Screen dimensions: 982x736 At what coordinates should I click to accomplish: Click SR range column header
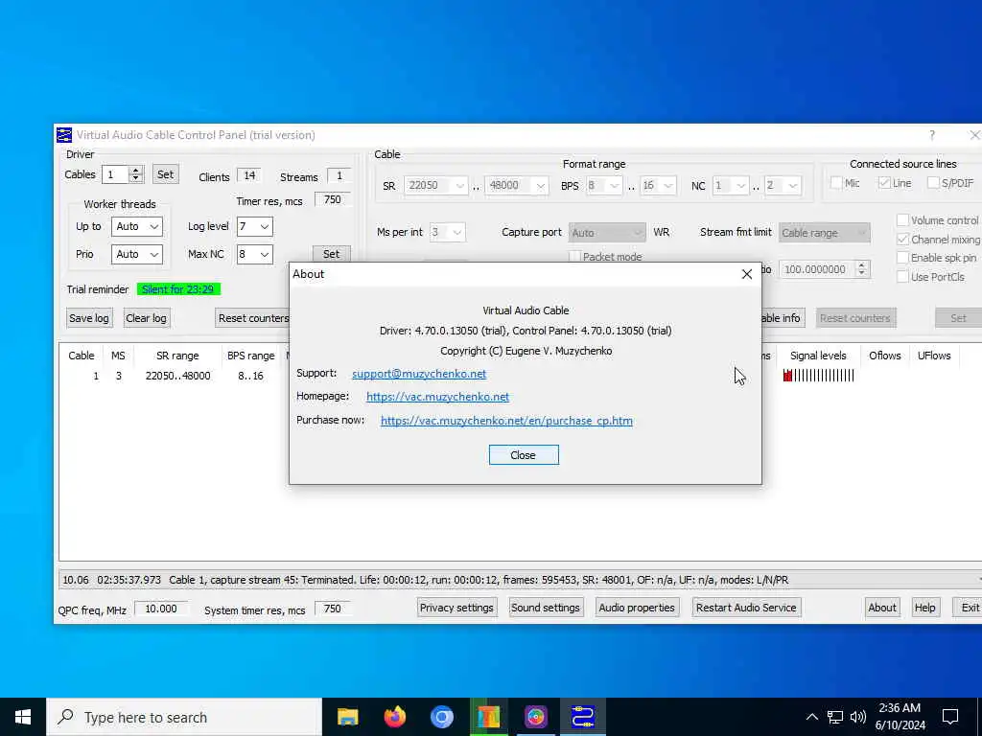coord(177,356)
